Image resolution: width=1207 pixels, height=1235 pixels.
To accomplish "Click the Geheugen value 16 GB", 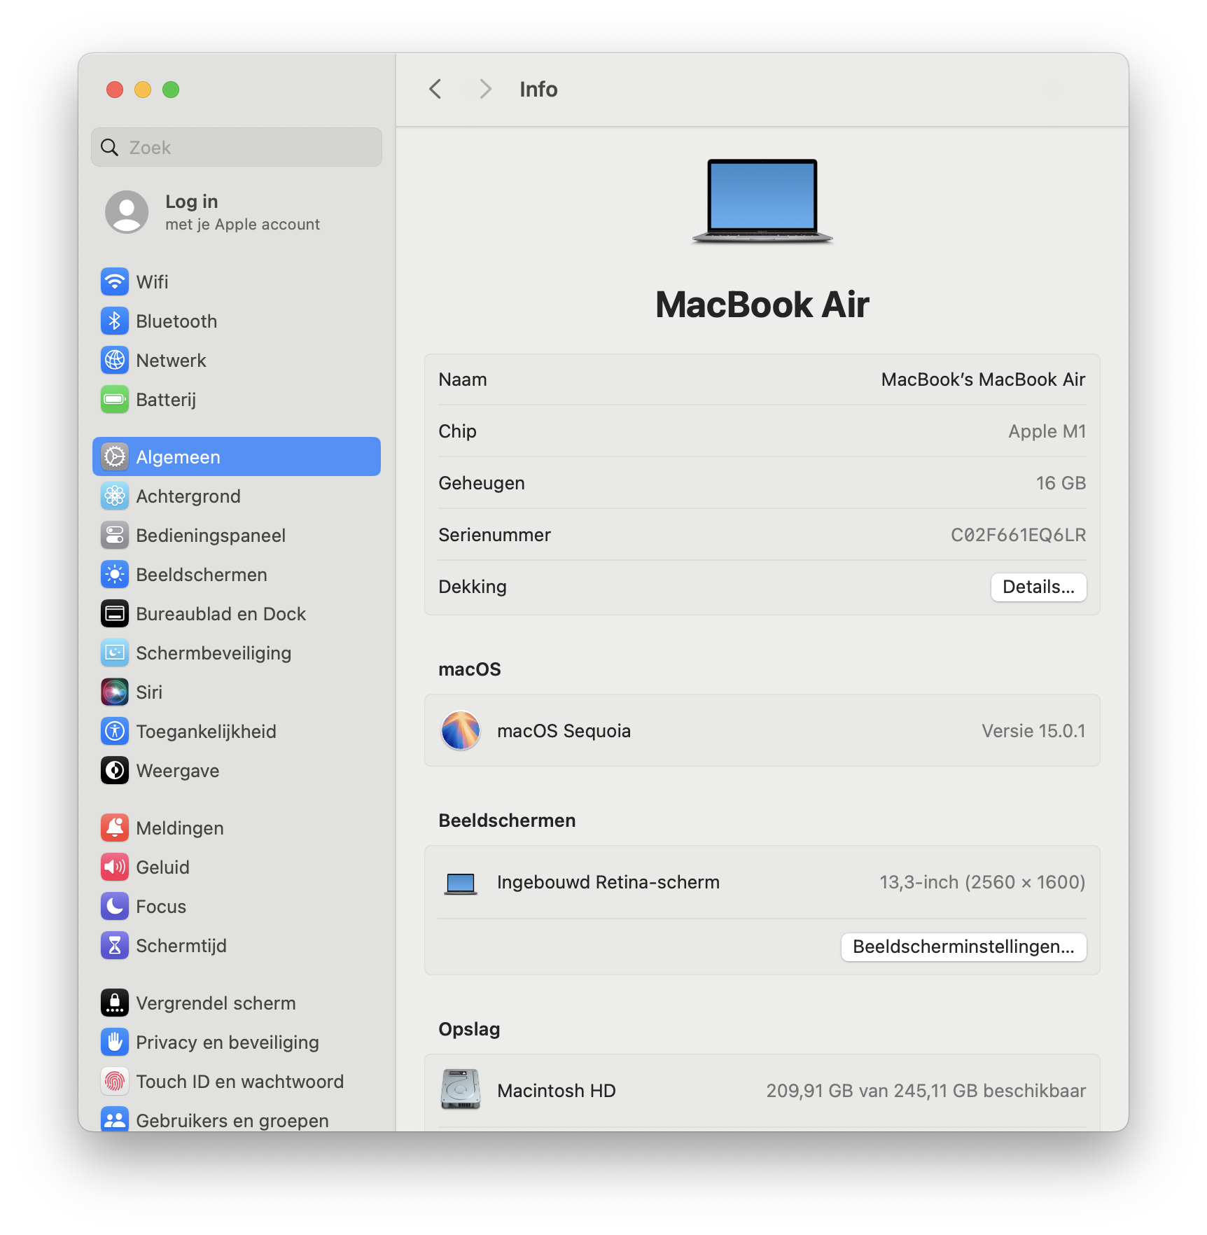I will click(x=1061, y=484).
